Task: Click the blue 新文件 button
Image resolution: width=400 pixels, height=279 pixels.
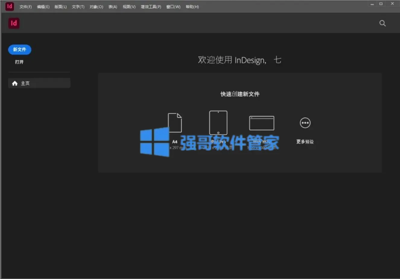Action: pyautogui.click(x=20, y=49)
